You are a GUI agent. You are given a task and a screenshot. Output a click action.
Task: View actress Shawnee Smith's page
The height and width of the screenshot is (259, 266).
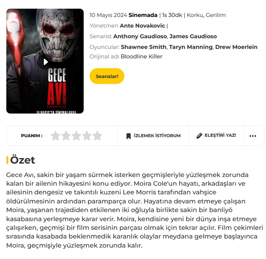click(x=144, y=47)
